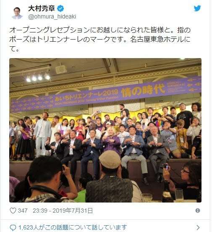
Task: Visit the @ohmura_hideaki handle
Action: 52,16
